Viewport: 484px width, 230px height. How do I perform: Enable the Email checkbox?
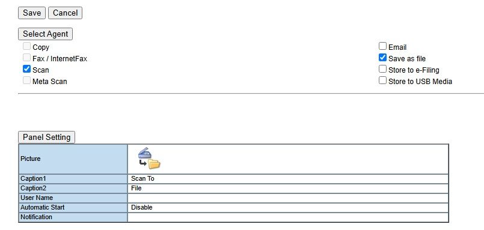[383, 46]
